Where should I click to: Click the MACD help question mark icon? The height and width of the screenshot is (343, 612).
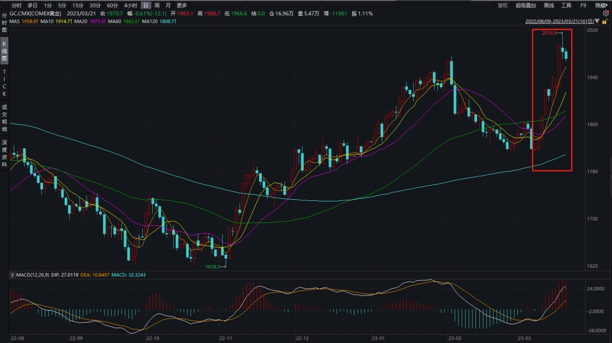(12, 275)
